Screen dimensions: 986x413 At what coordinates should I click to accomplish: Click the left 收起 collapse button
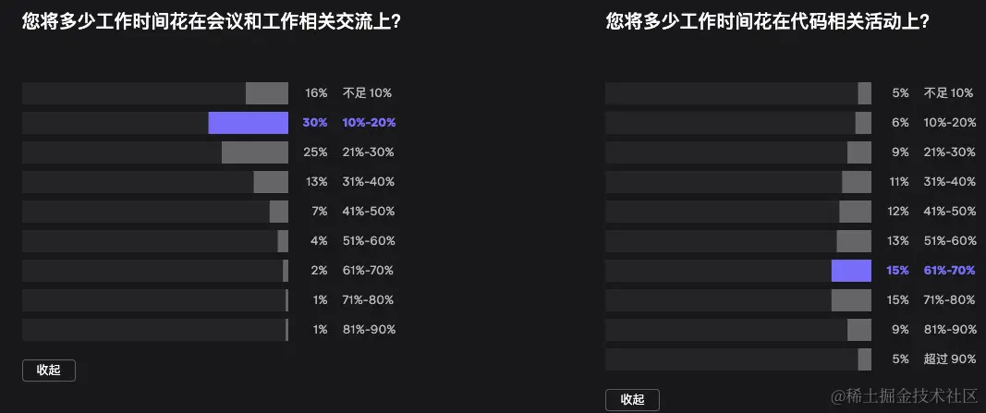(x=49, y=370)
